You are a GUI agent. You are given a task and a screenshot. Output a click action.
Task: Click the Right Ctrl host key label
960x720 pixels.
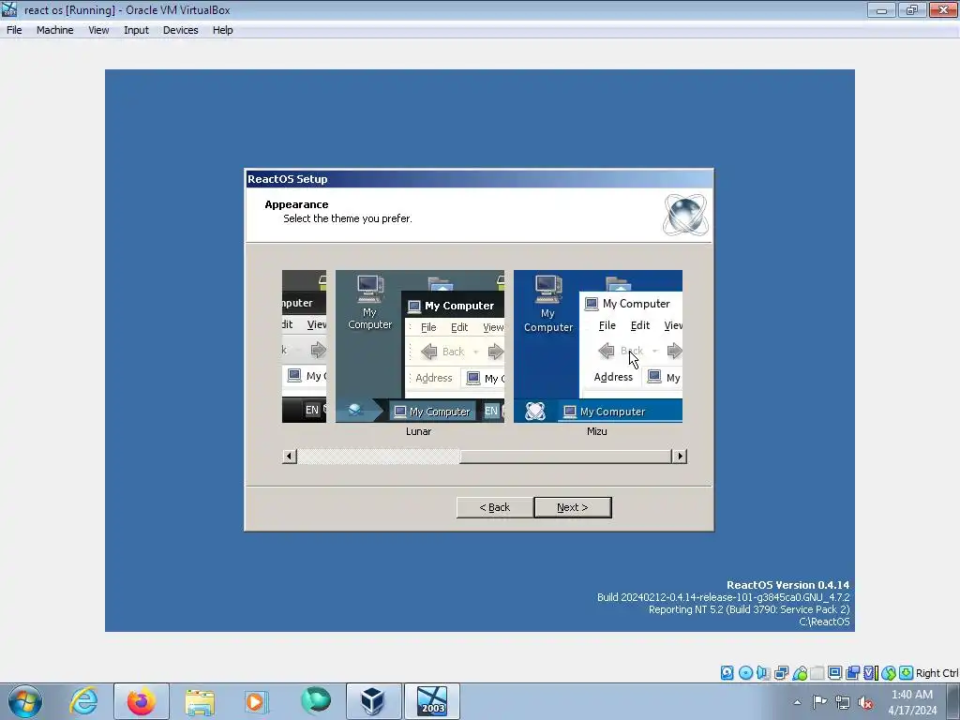937,673
